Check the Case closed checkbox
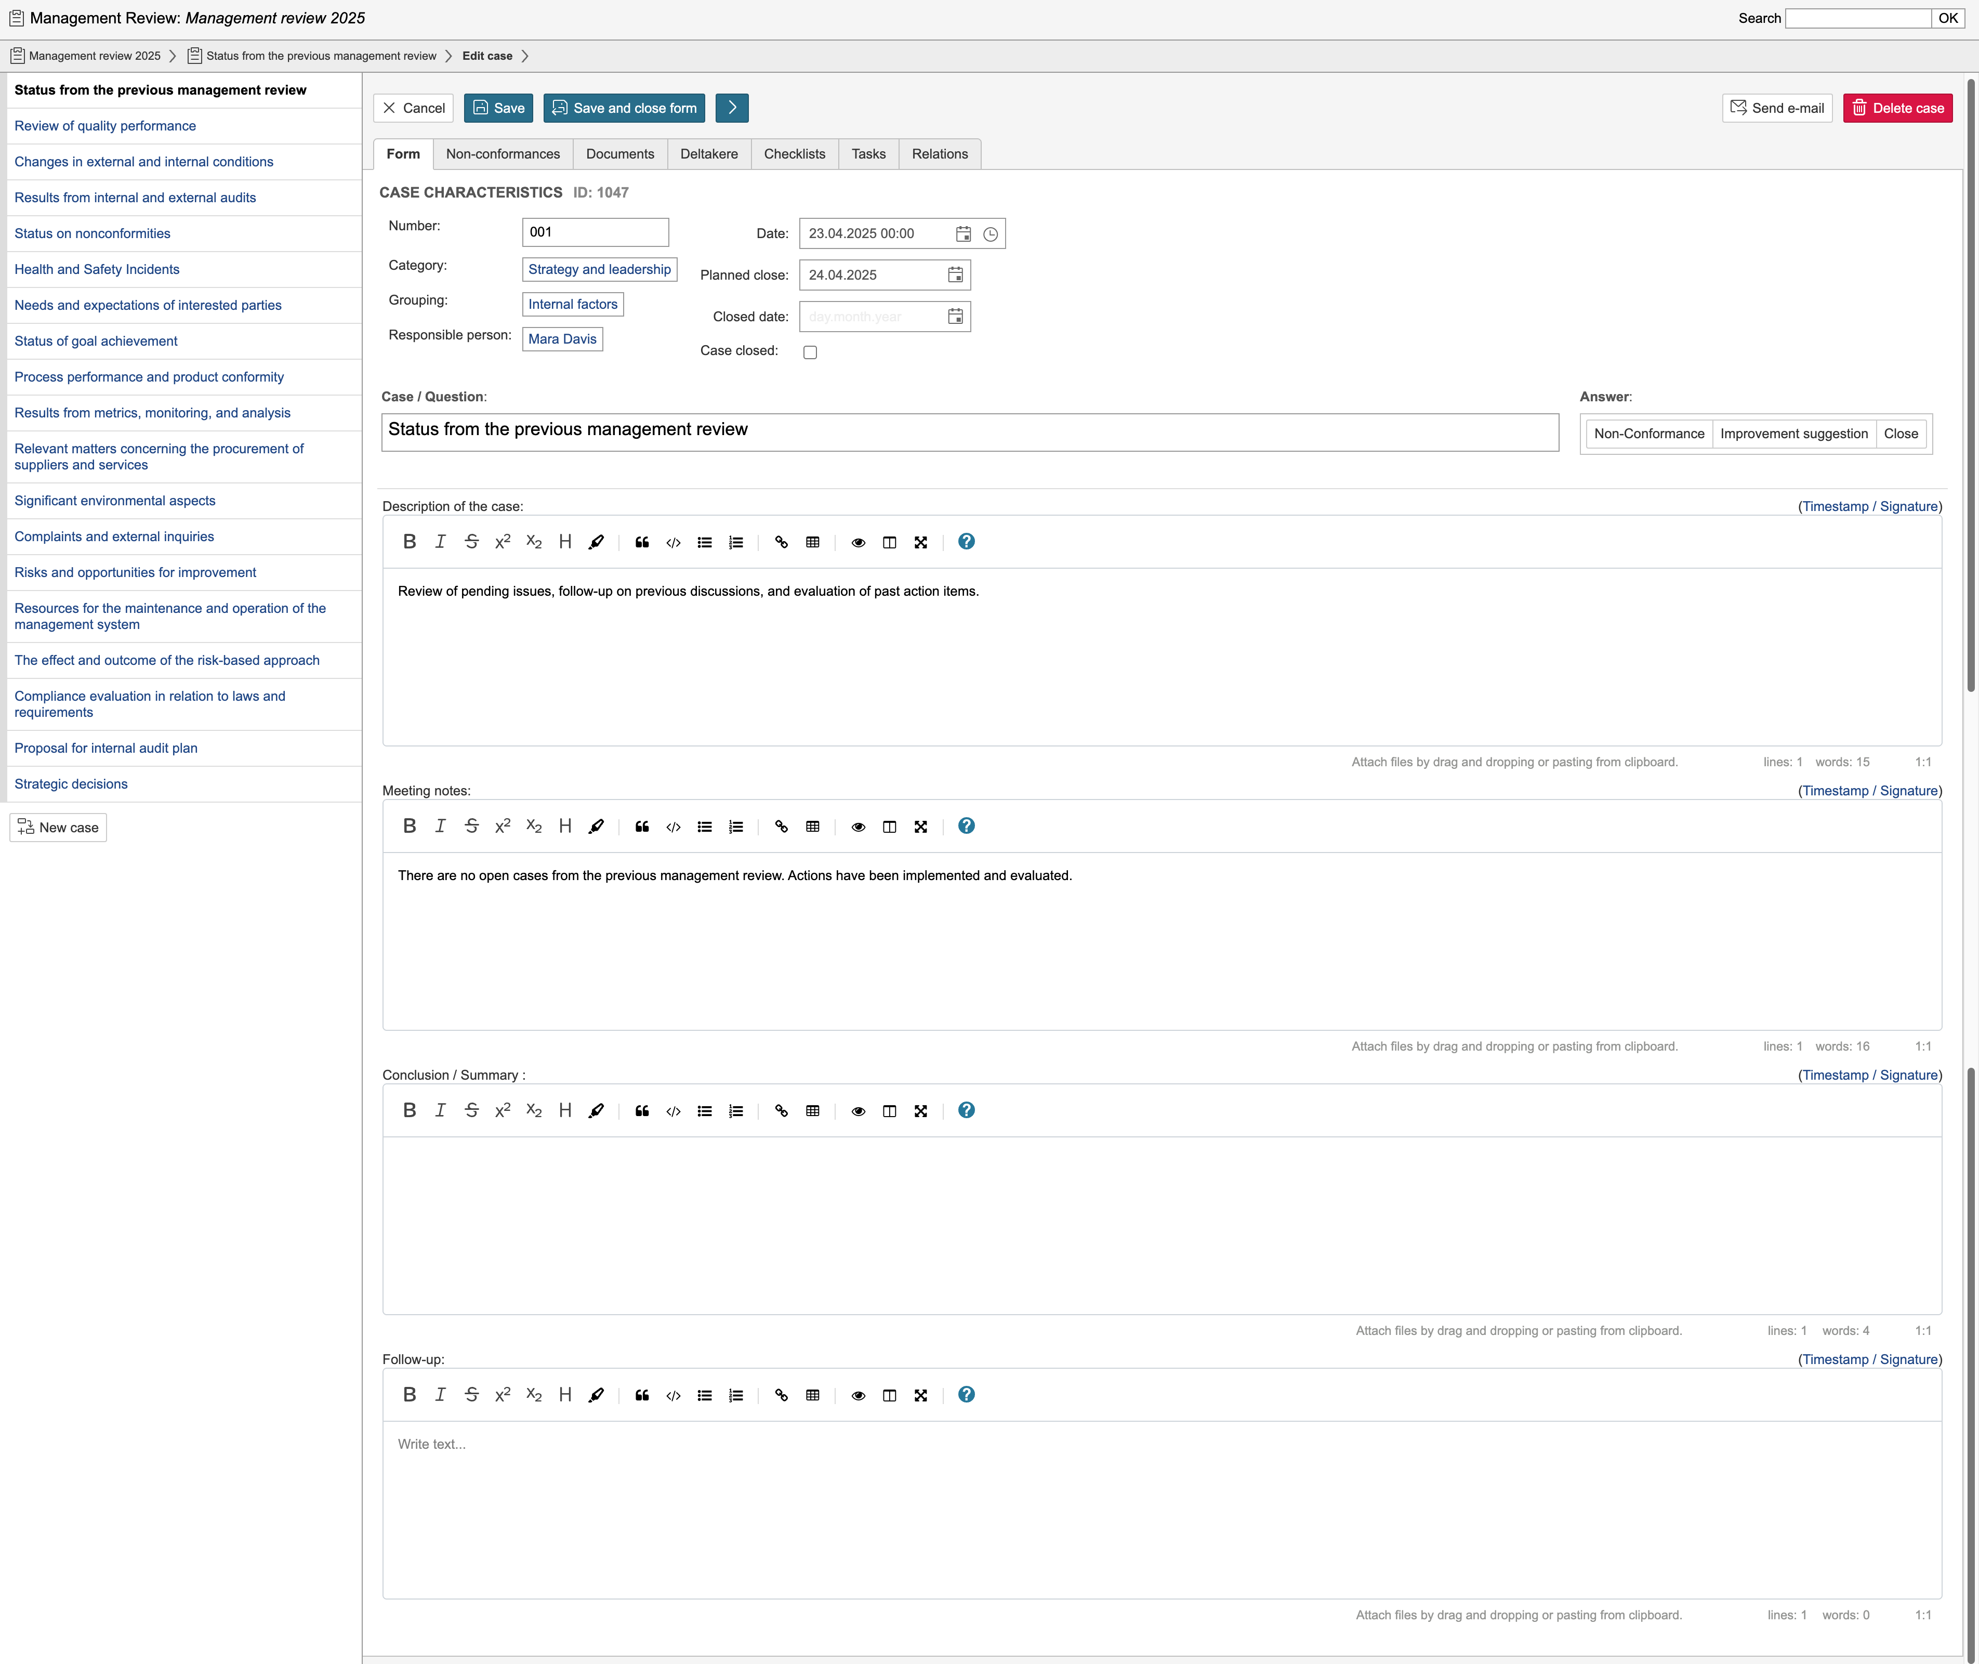The image size is (1979, 1664). pyautogui.click(x=810, y=352)
